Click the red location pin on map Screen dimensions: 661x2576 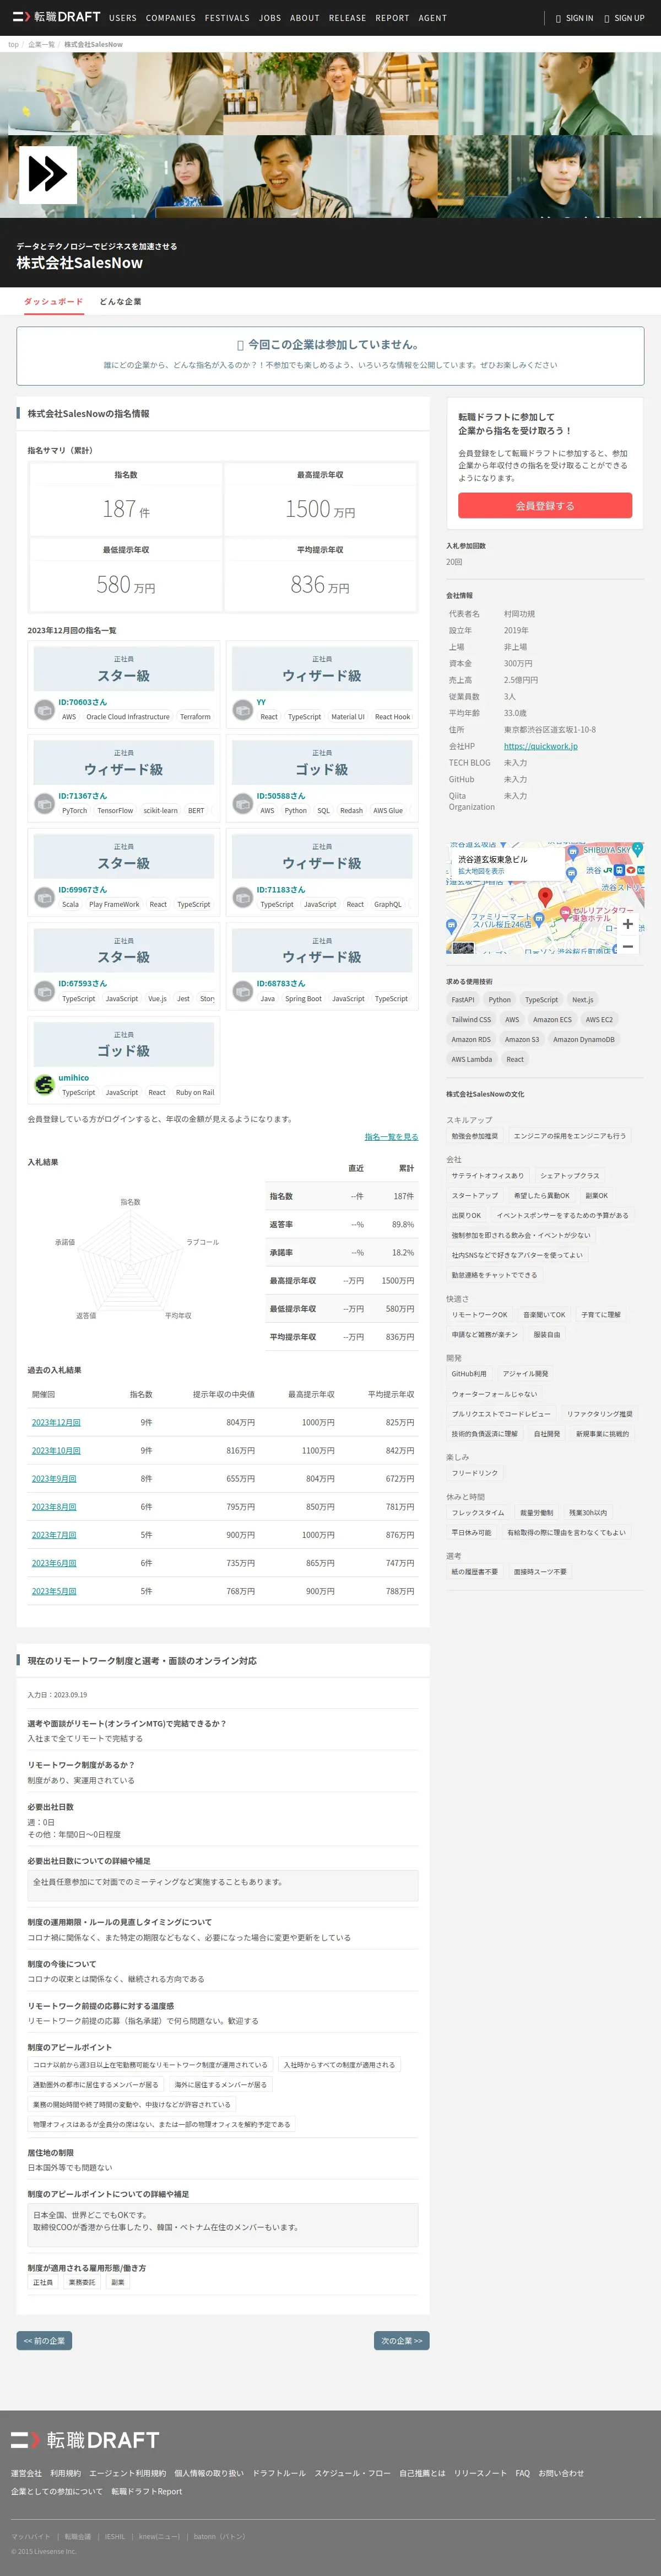point(545,897)
